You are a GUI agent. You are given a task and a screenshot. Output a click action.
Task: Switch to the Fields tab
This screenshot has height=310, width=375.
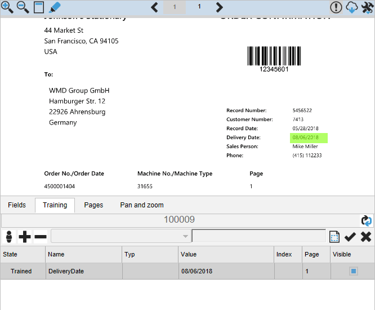pos(17,205)
